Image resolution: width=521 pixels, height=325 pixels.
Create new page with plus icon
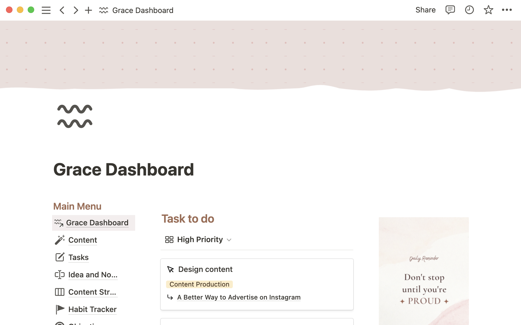click(88, 10)
